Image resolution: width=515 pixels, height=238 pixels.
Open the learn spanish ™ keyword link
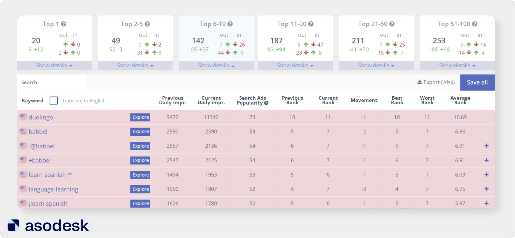[50, 175]
